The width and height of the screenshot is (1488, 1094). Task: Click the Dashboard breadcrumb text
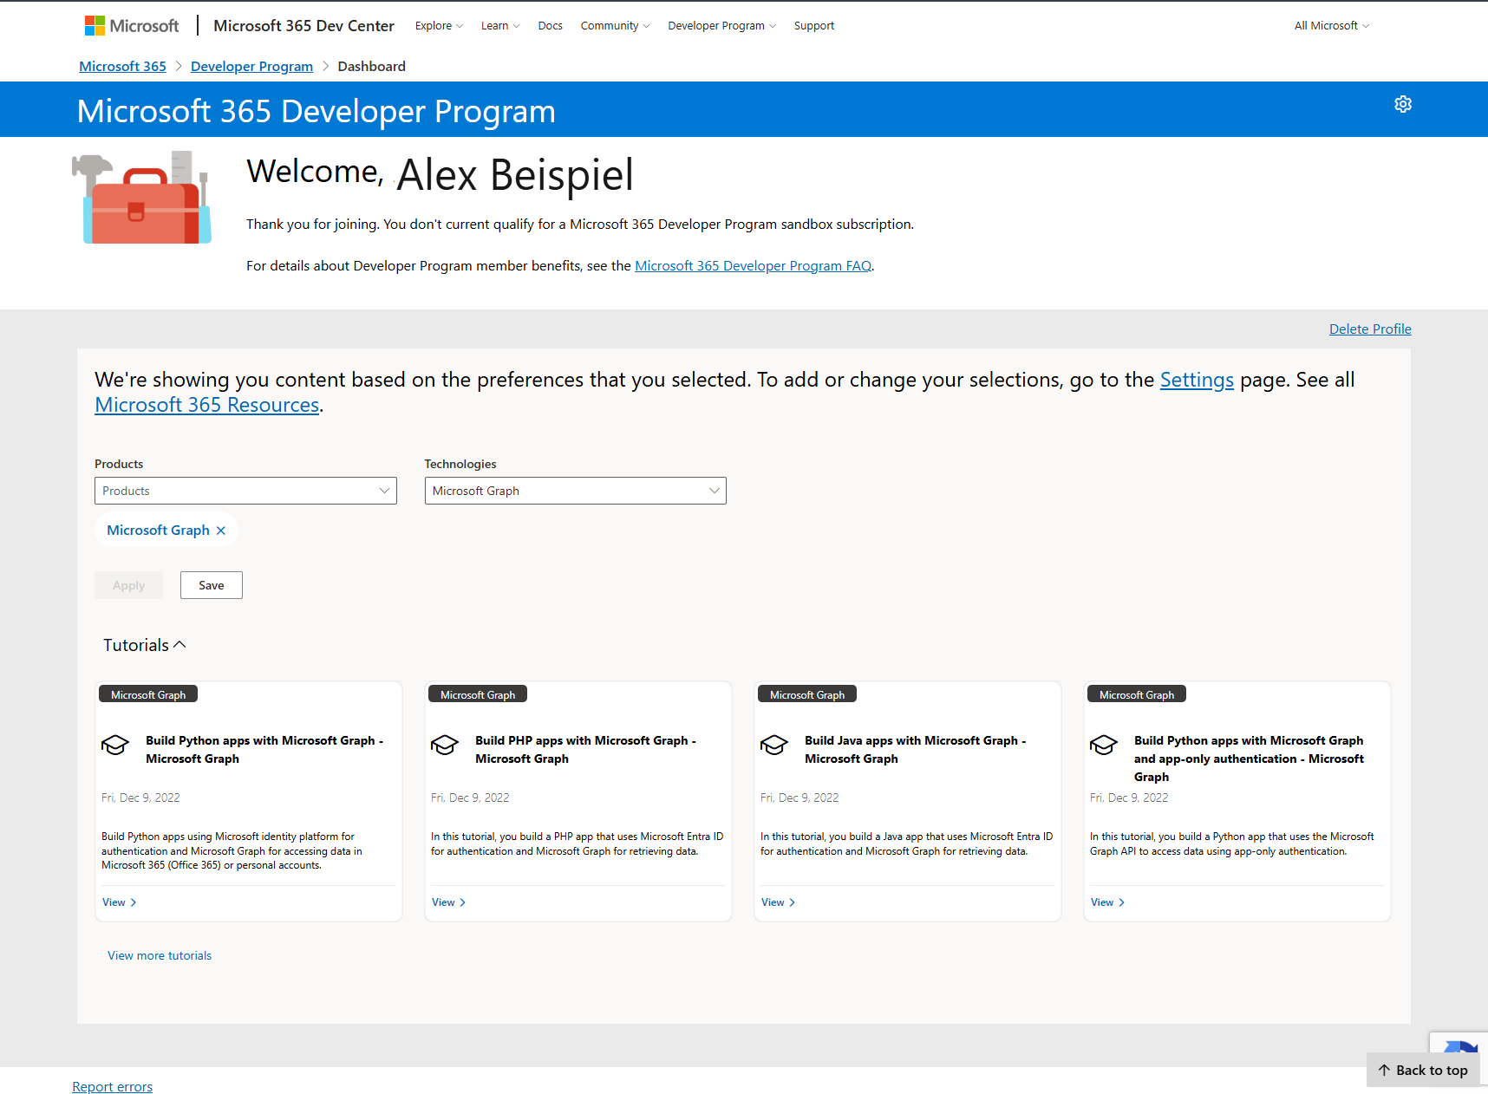pyautogui.click(x=371, y=67)
